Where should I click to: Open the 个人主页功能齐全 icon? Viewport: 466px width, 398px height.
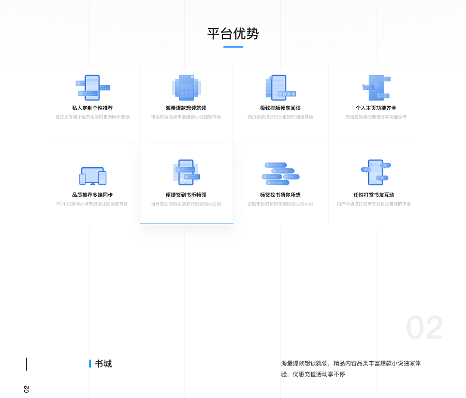click(376, 87)
